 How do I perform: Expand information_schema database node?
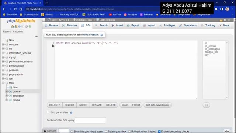point(3,53)
